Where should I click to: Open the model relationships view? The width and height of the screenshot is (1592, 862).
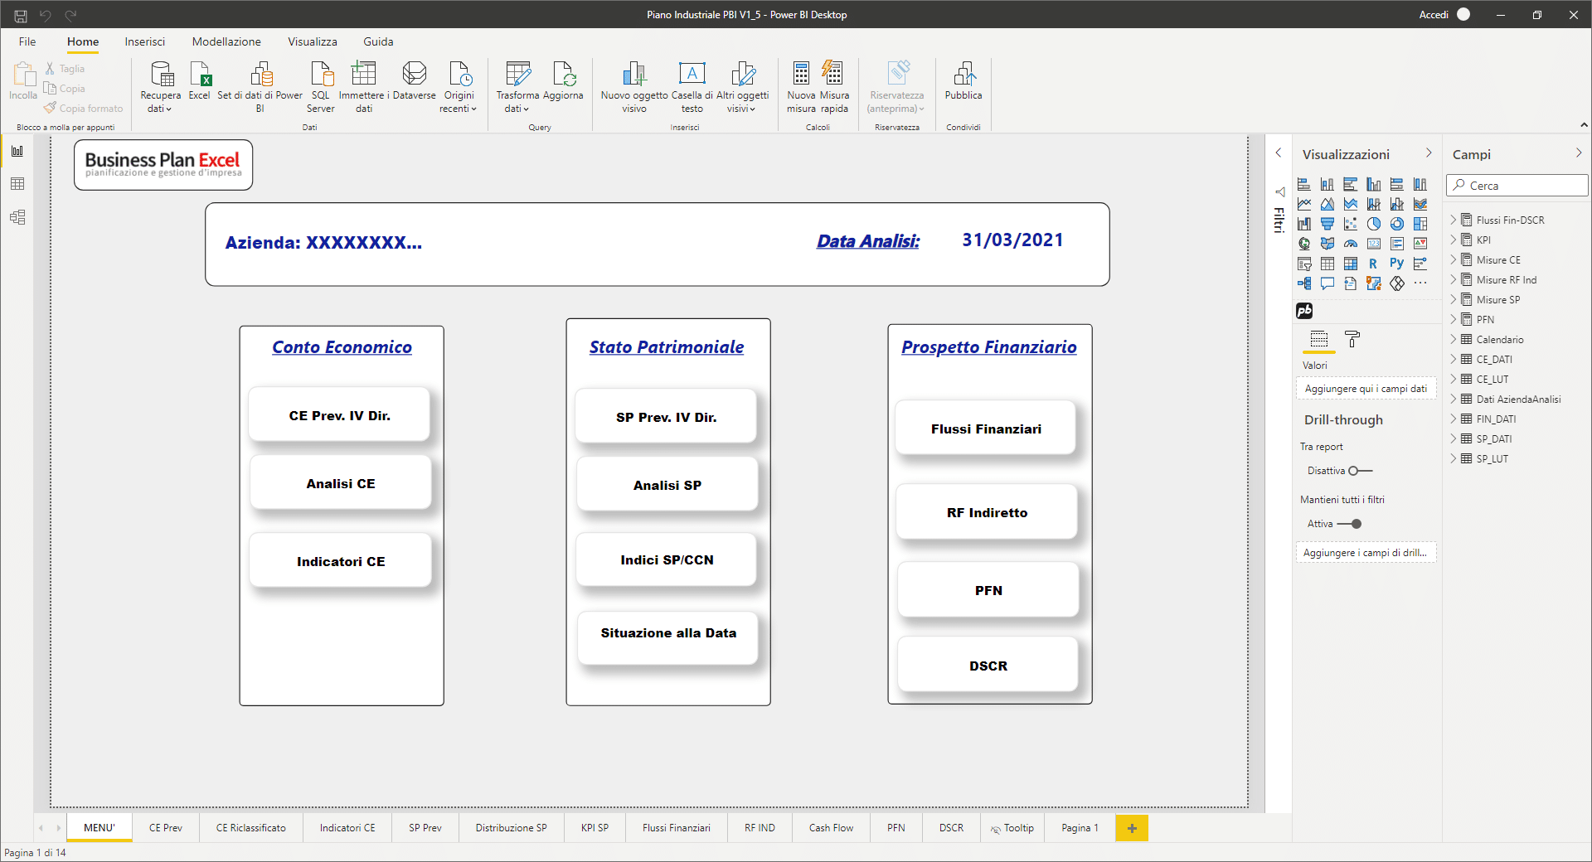pos(17,217)
